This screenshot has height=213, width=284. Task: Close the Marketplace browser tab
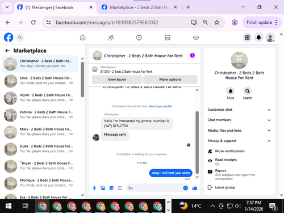tap(176, 7)
